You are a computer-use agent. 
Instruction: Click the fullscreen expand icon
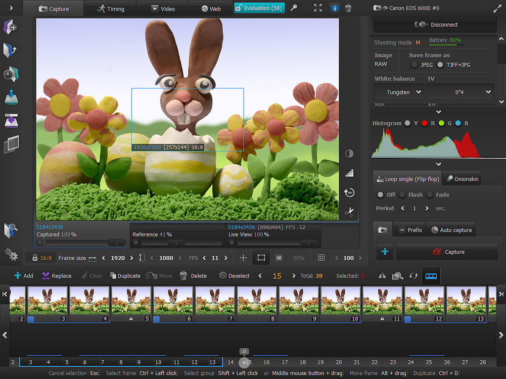[317, 8]
